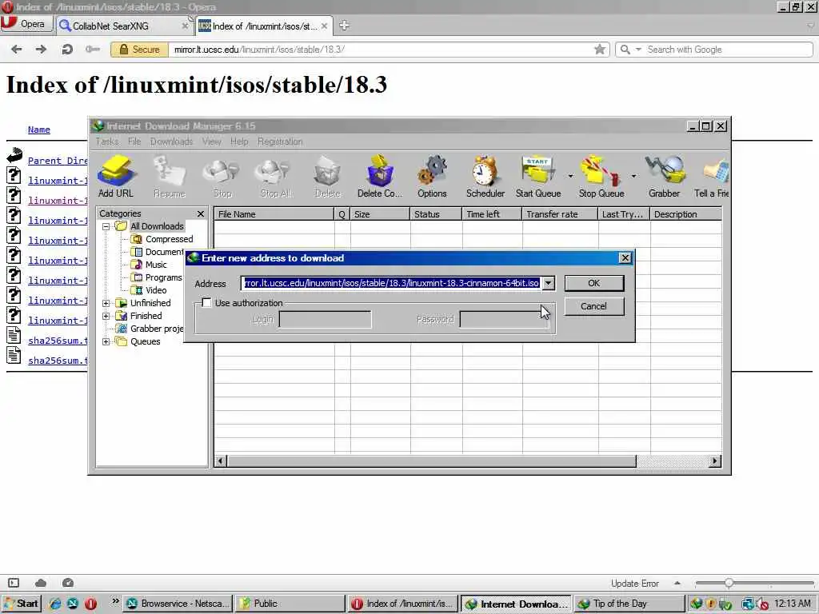819x614 pixels.
Task: Open the Address dropdown arrow
Action: (548, 283)
